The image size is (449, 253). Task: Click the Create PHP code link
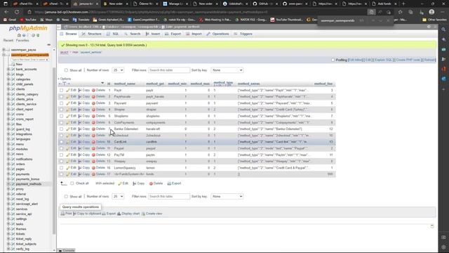point(408,60)
